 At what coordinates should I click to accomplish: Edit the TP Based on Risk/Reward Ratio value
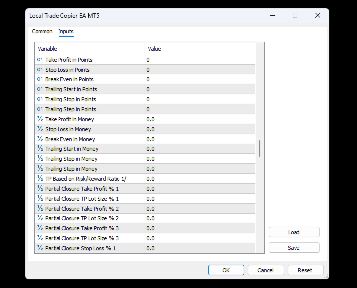tap(200, 179)
